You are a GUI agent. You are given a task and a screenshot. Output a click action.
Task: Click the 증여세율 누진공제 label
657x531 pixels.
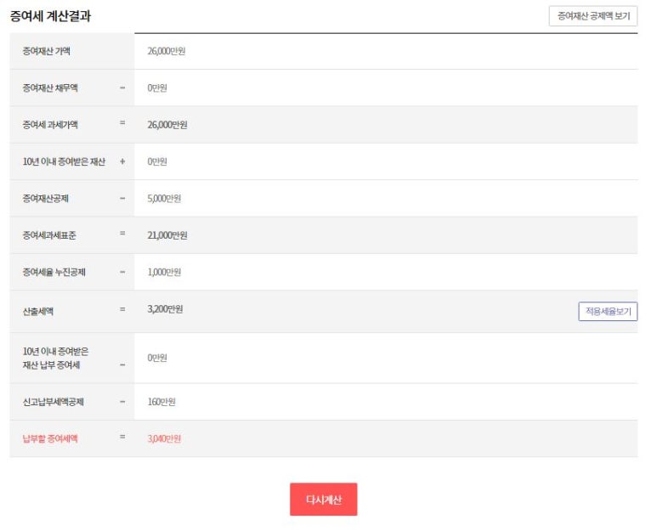[x=54, y=273]
